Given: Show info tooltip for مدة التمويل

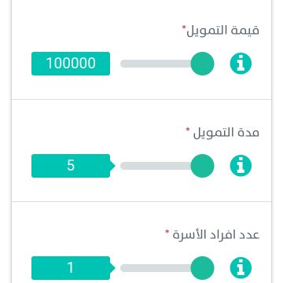Looking at the screenshot, I should (241, 166).
